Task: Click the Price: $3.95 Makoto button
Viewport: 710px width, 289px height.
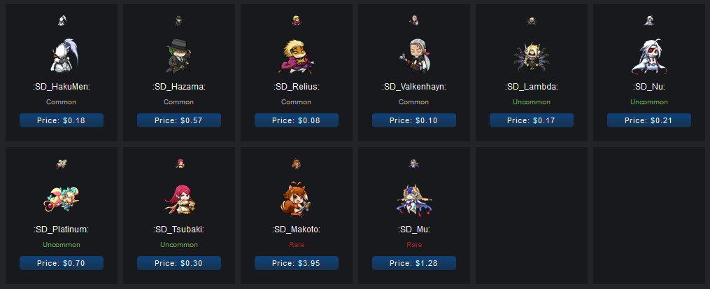Action: 297,263
